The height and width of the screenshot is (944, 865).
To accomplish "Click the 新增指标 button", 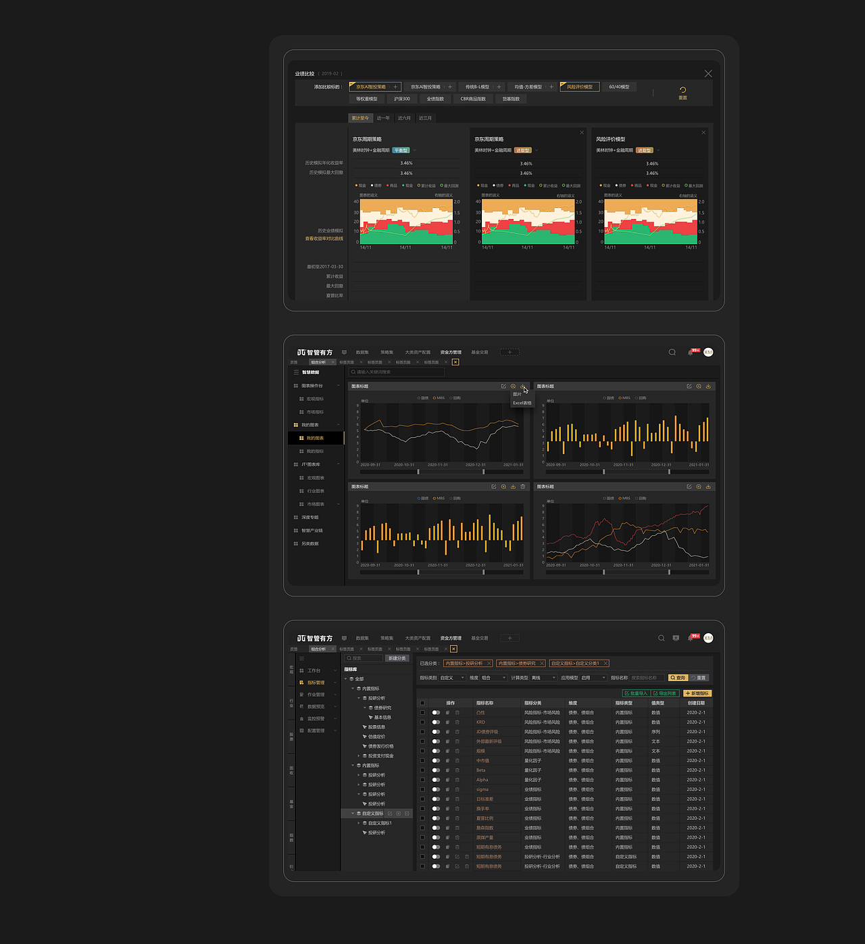I will coord(697,693).
